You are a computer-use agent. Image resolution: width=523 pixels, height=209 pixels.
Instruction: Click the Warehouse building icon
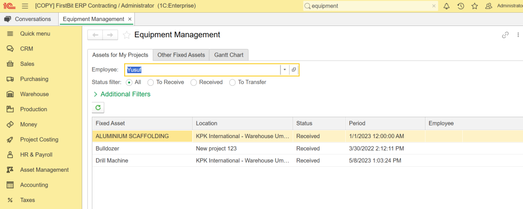click(10, 94)
